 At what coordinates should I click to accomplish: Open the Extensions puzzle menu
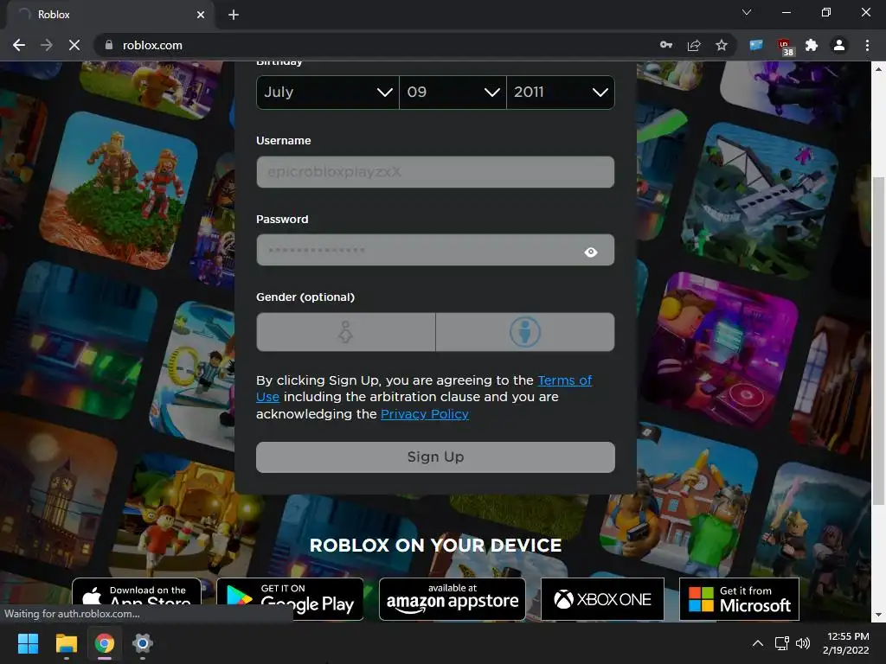[812, 45]
